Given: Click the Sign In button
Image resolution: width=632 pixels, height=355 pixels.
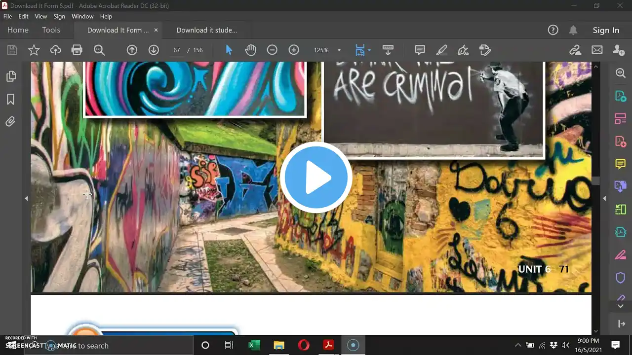Looking at the screenshot, I should click(606, 30).
